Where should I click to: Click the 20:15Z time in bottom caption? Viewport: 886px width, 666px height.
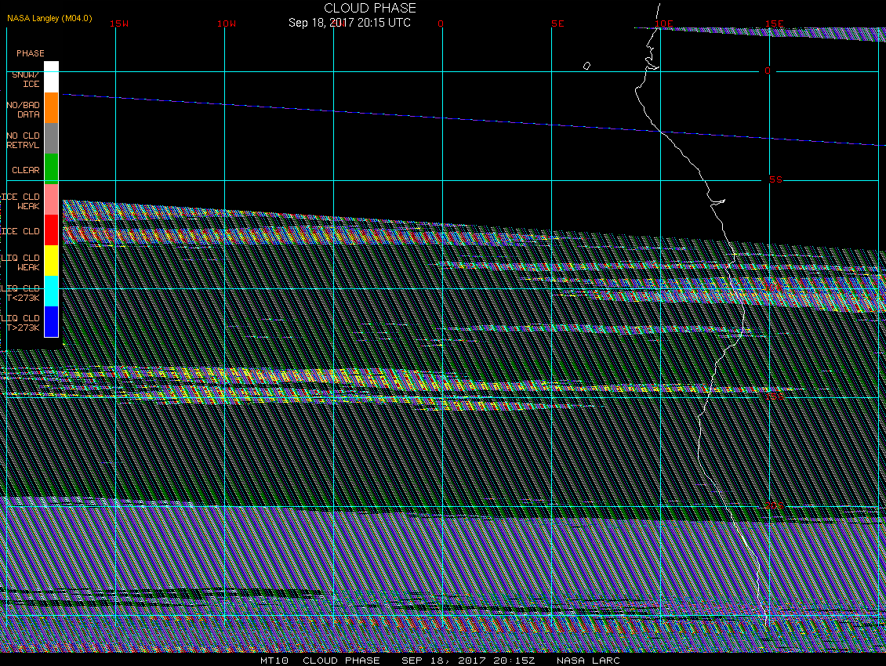[514, 661]
